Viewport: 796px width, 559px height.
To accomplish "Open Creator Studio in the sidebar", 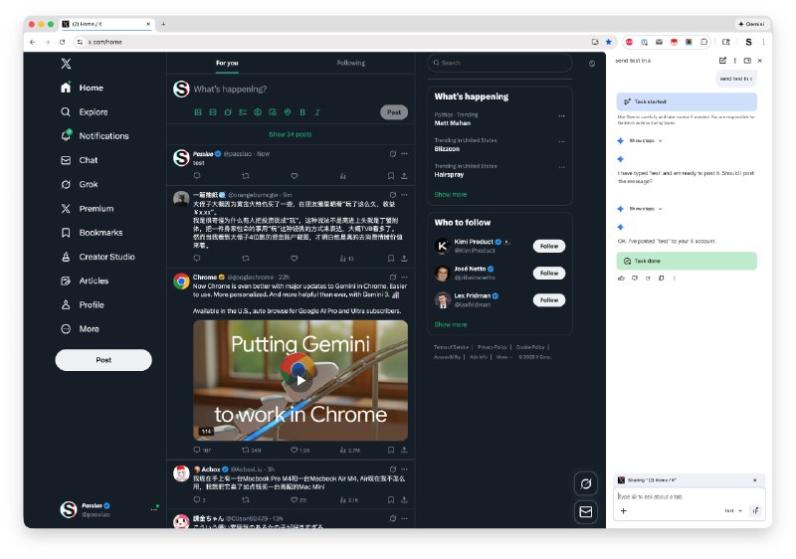I will (98, 257).
